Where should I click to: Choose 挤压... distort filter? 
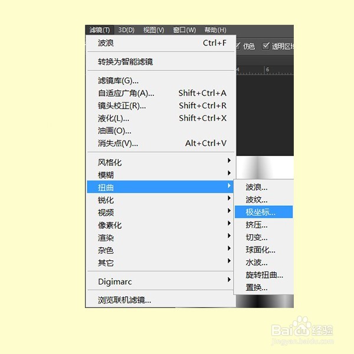pos(264,225)
